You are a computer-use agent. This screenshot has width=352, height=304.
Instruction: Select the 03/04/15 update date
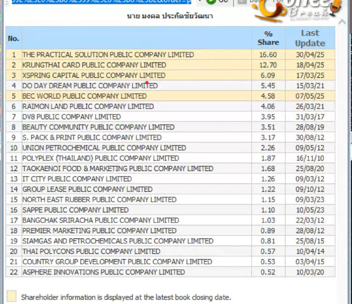coord(310,262)
